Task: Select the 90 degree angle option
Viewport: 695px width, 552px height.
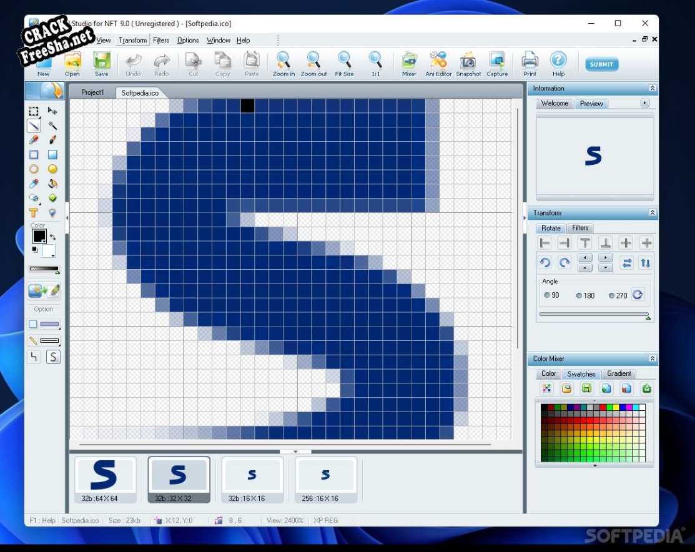Action: tap(548, 295)
